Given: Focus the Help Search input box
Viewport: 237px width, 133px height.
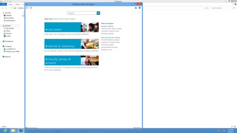Looking at the screenshot, I should (x=82, y=13).
